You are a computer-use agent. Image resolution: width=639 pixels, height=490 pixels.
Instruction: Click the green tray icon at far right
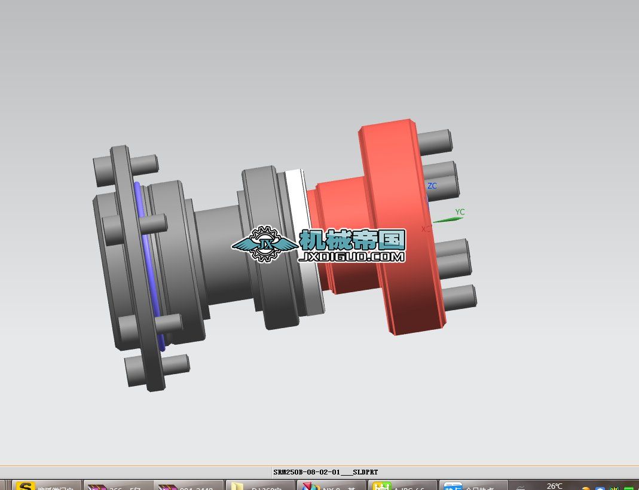click(x=628, y=488)
